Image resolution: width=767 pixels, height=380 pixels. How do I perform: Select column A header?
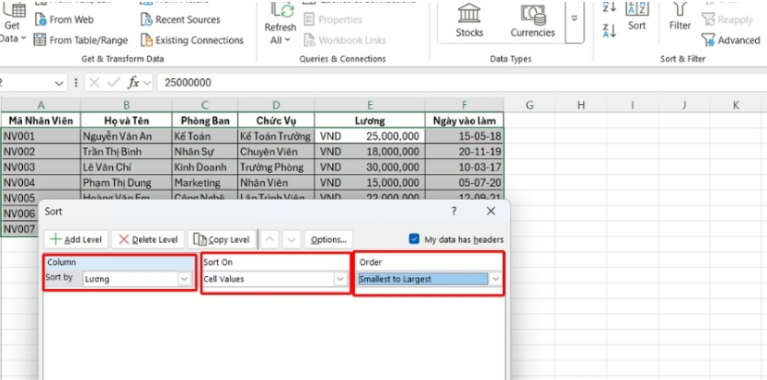[x=41, y=105]
